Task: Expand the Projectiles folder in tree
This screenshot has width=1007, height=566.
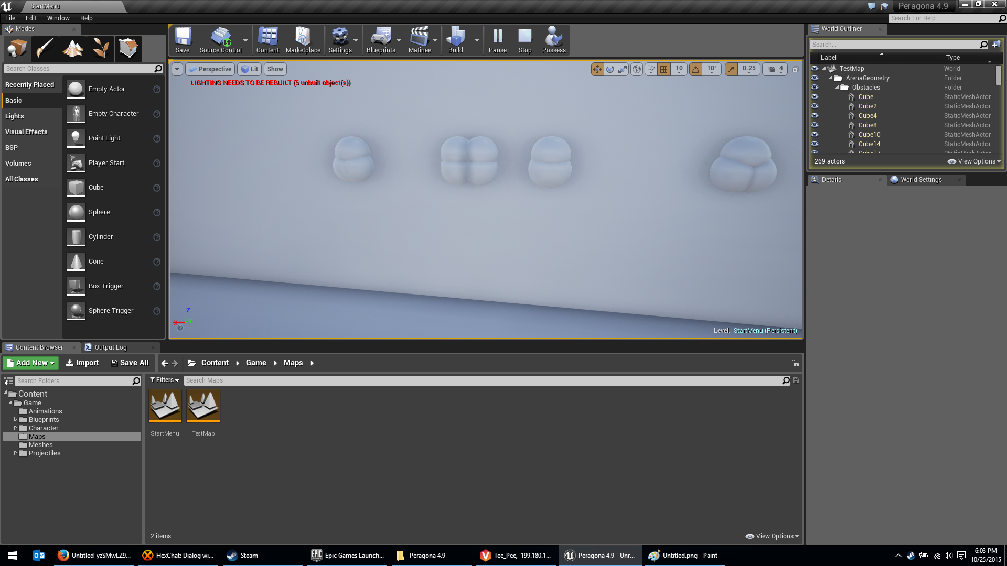Action: tap(15, 453)
